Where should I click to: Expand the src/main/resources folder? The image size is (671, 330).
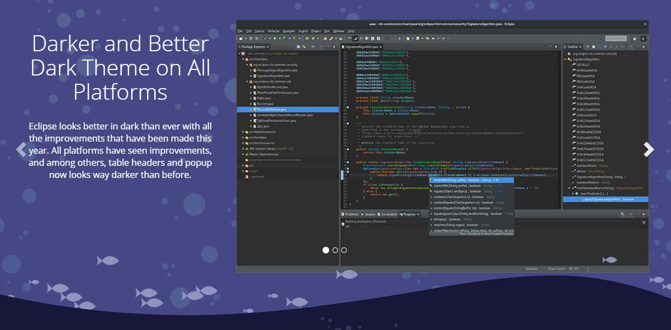click(x=244, y=132)
